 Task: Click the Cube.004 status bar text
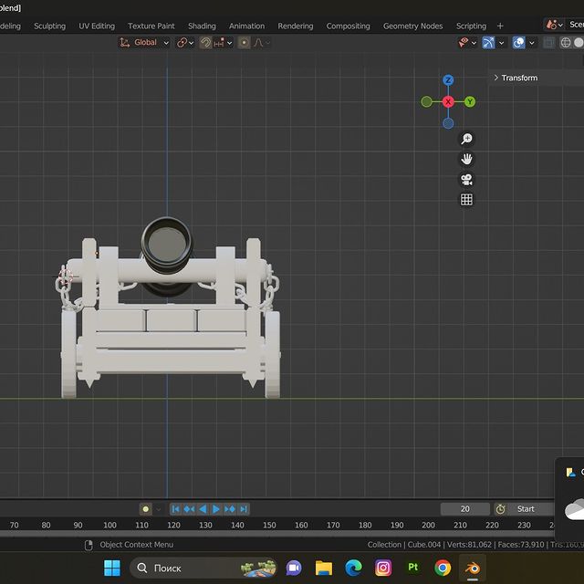click(423, 545)
